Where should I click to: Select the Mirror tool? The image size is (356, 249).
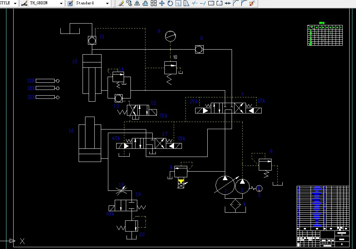pos(137,3)
